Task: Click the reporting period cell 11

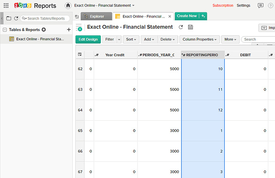Action: 203,90
